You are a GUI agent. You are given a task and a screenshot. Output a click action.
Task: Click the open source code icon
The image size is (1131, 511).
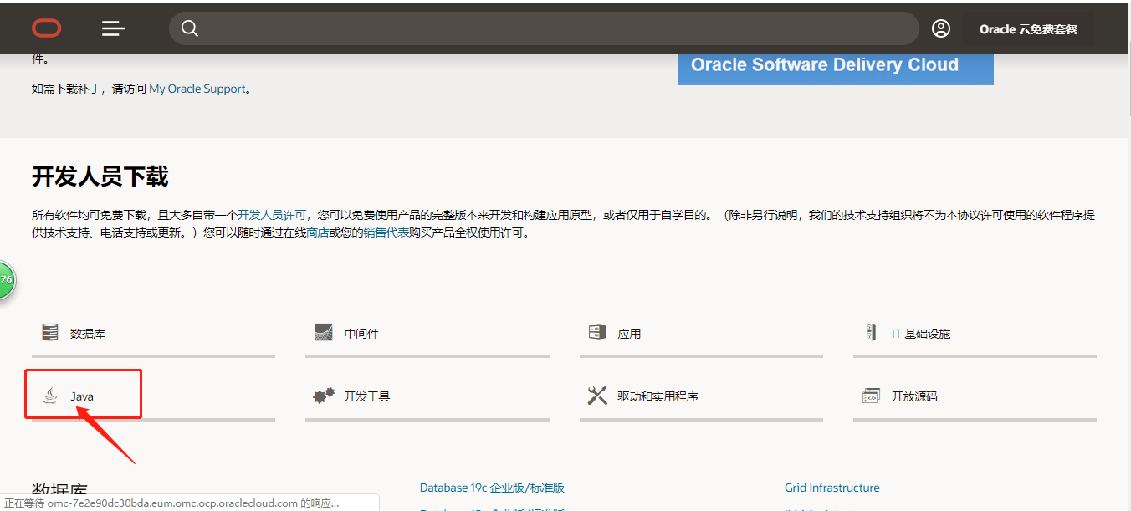pos(871,396)
